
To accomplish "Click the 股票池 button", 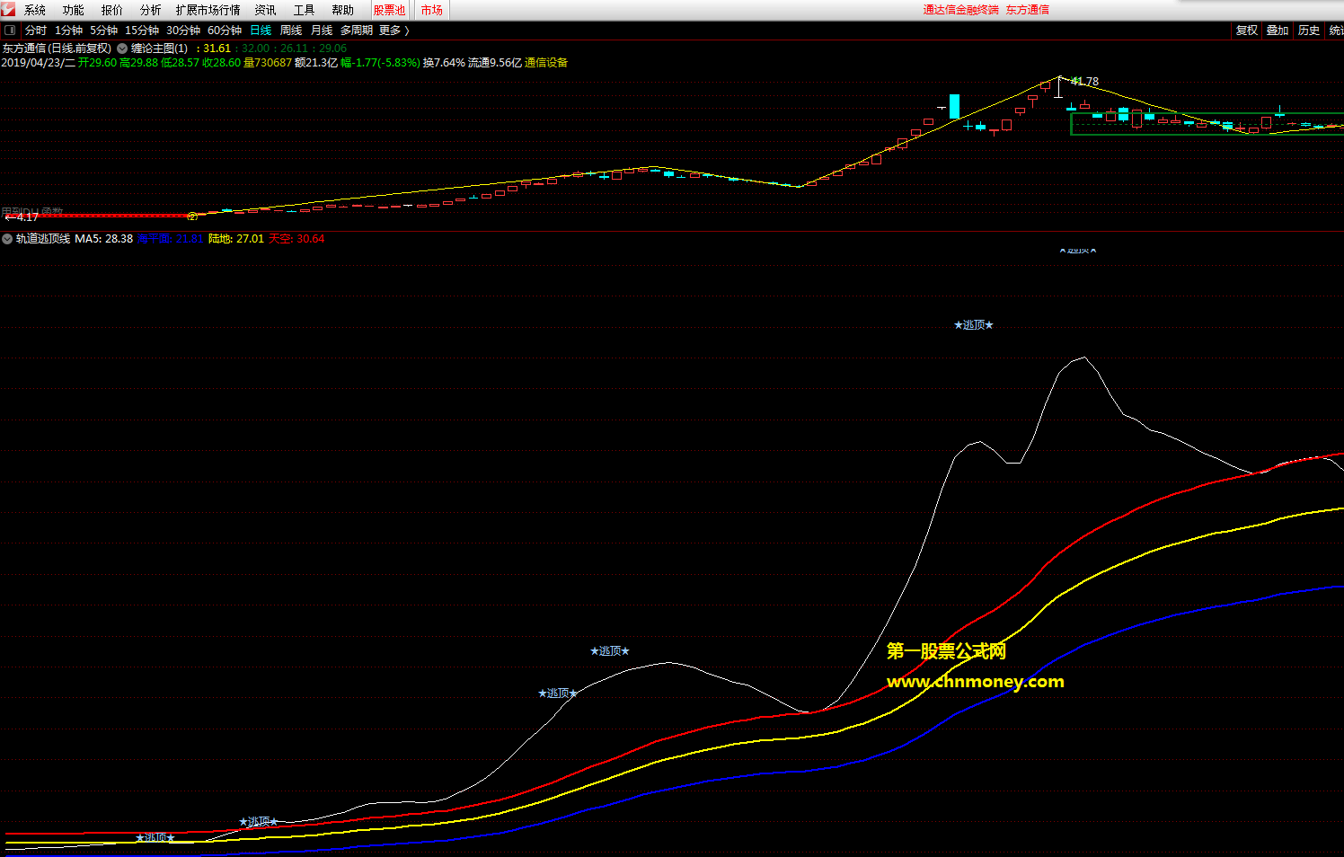I will [390, 10].
